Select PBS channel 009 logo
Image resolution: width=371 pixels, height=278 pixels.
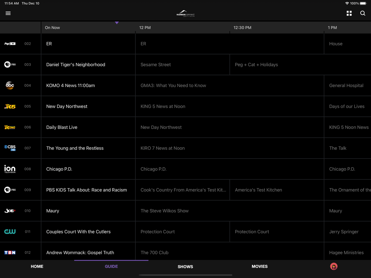pos(10,190)
